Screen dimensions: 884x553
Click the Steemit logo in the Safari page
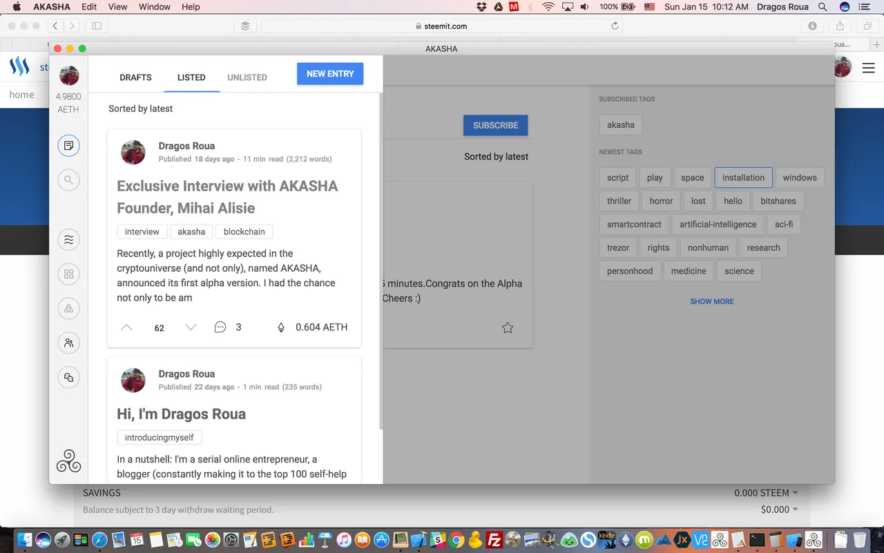tap(19, 67)
